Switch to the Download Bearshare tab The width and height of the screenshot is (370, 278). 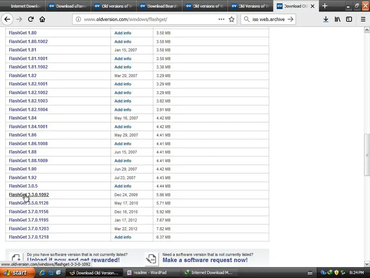(x=159, y=6)
